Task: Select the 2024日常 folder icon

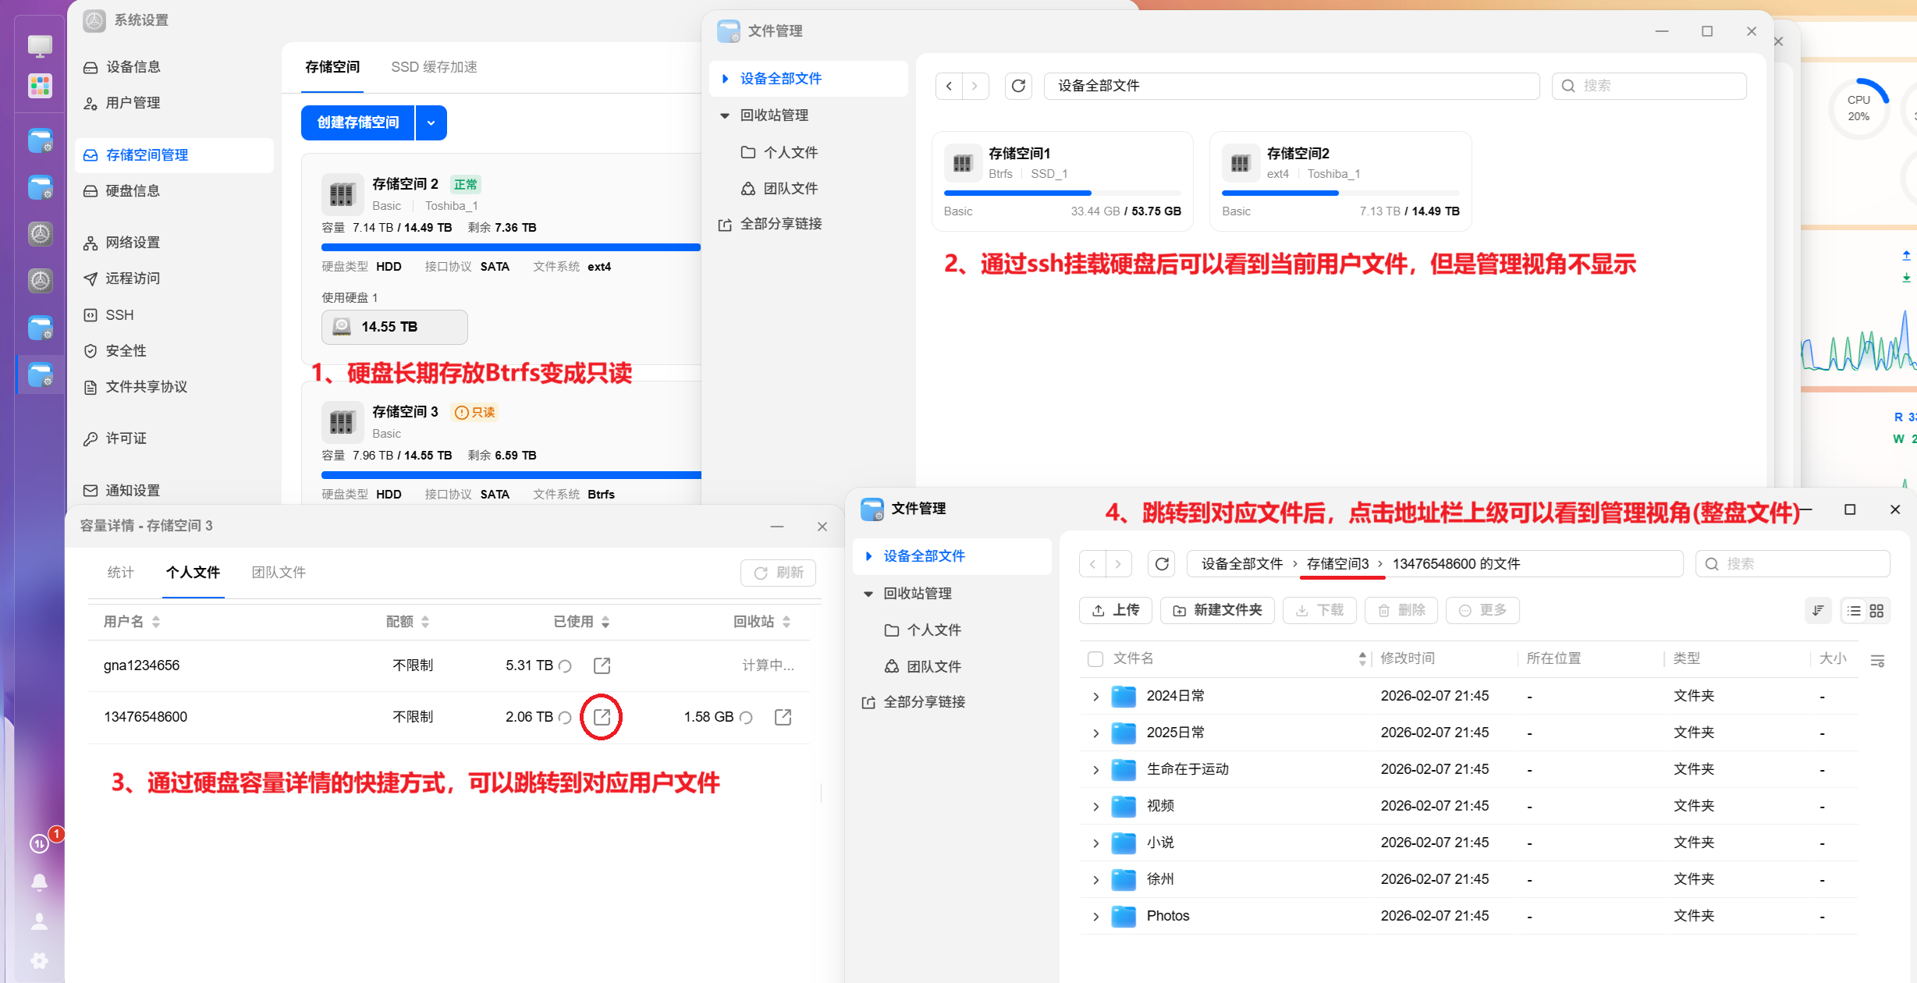Action: pos(1124,696)
